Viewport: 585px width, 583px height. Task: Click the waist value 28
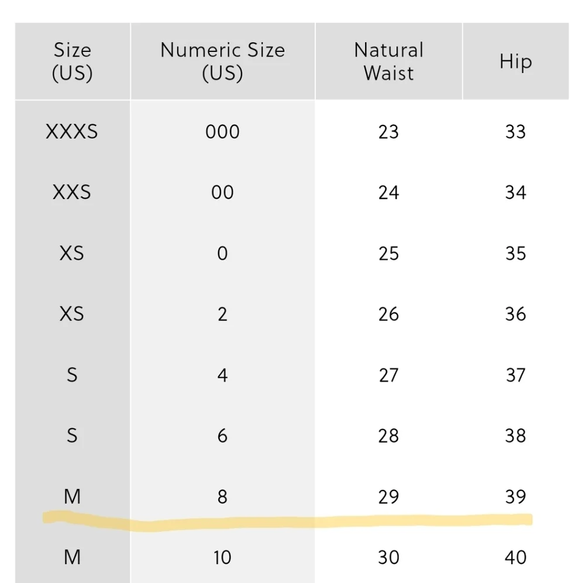388,436
